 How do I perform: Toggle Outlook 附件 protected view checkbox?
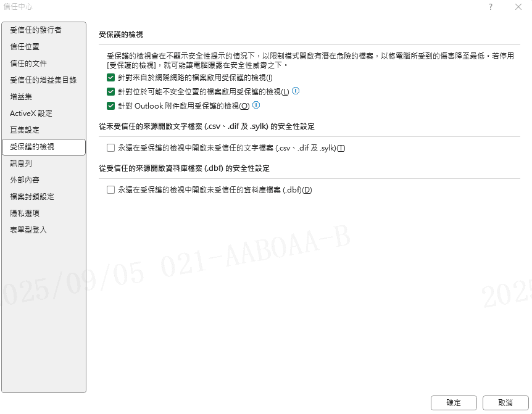(110, 106)
